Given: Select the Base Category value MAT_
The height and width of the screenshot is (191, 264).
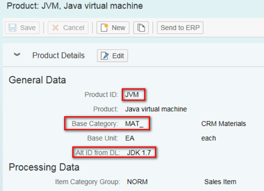Looking at the screenshot, I should [x=134, y=124].
